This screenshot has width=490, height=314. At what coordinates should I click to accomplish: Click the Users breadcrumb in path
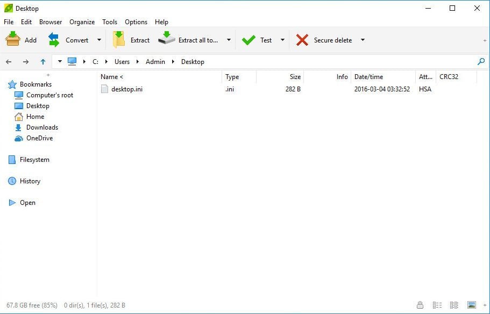[x=122, y=62]
